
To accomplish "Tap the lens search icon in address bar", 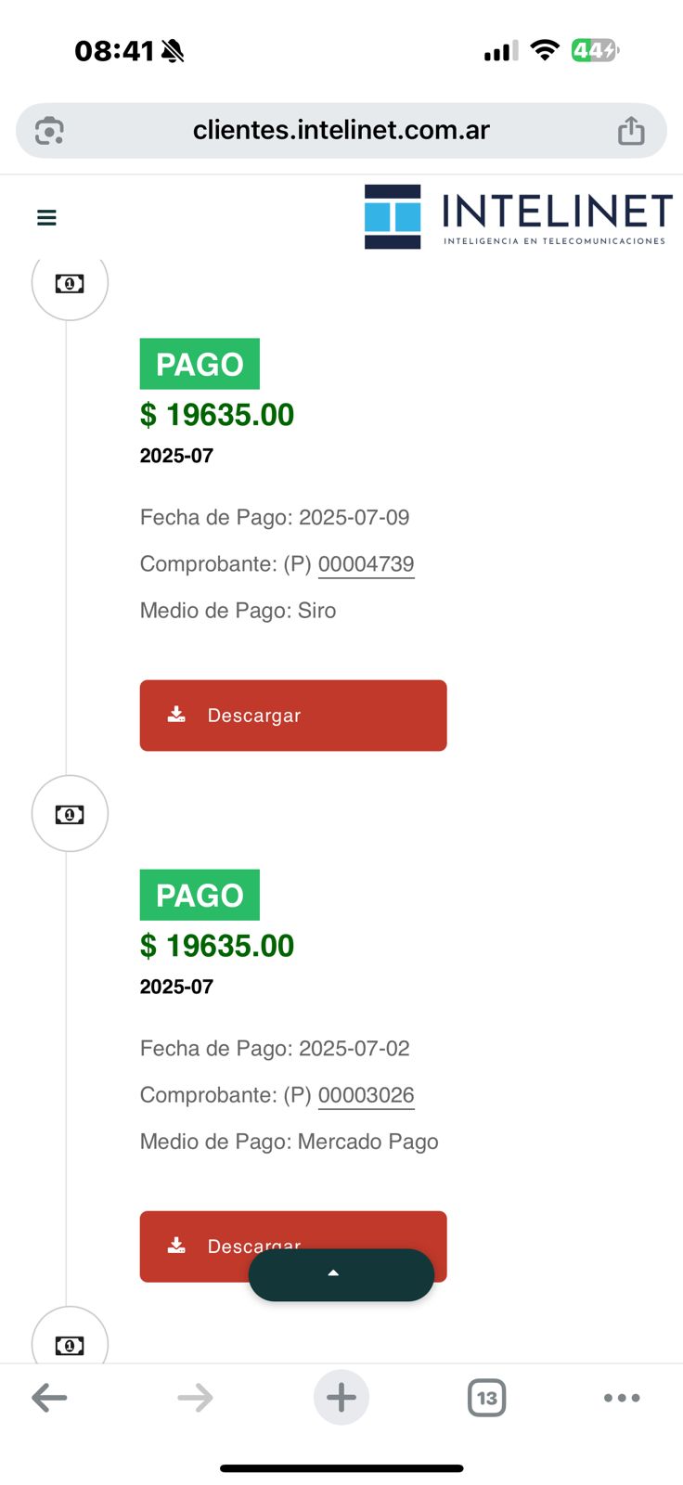I will click(49, 131).
